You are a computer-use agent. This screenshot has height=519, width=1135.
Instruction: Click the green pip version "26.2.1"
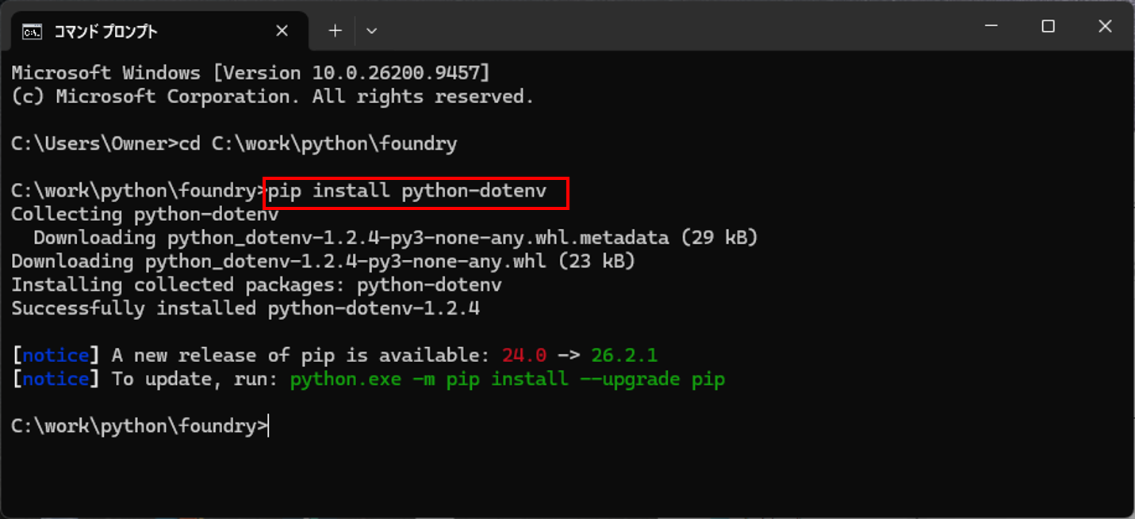[x=624, y=356]
